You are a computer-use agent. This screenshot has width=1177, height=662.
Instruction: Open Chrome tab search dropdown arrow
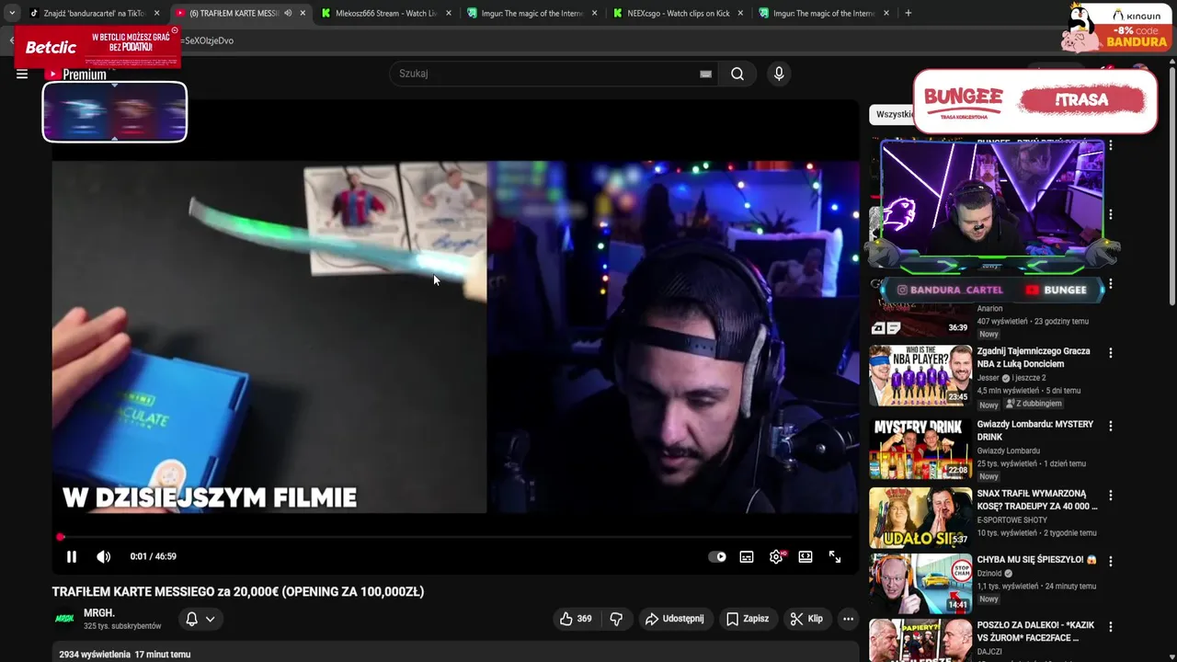(x=12, y=13)
